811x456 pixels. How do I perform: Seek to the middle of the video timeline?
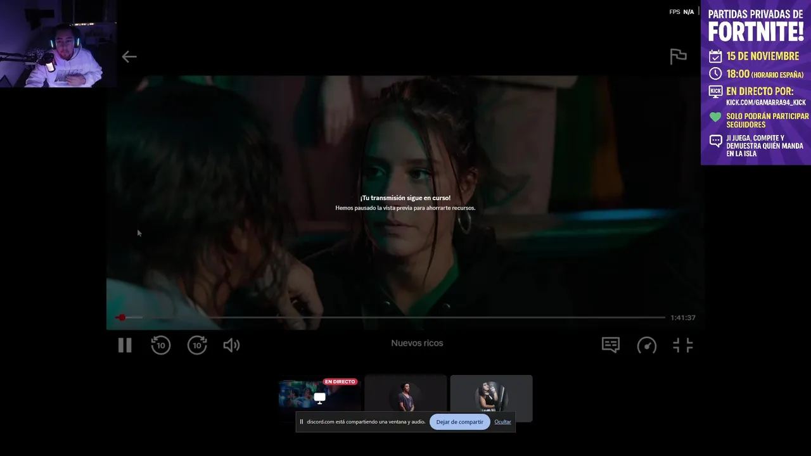coord(390,317)
